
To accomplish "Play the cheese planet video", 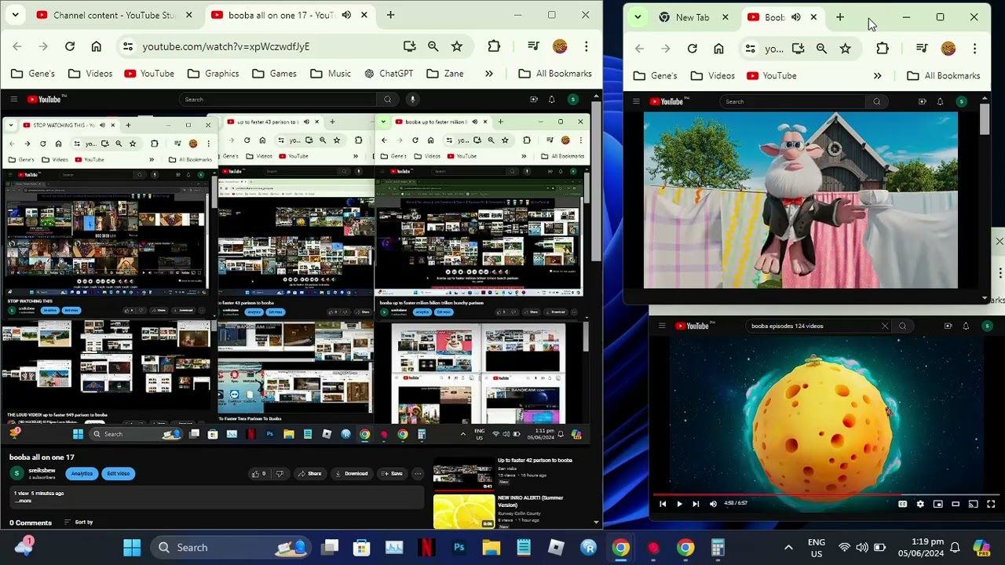I will pyautogui.click(x=679, y=505).
